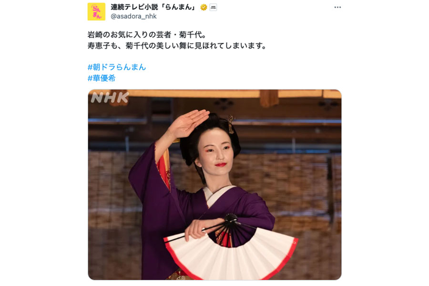Open the #朝ドラらんまん hashtag
Viewport: 429px width, 286px height.
[x=117, y=67]
